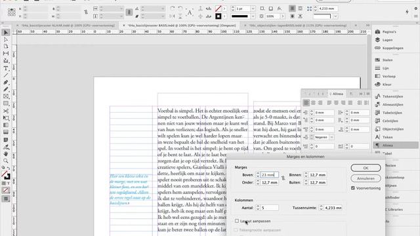Open the Pagina's panel
This screenshot has width=420, height=236.
click(x=389, y=32)
